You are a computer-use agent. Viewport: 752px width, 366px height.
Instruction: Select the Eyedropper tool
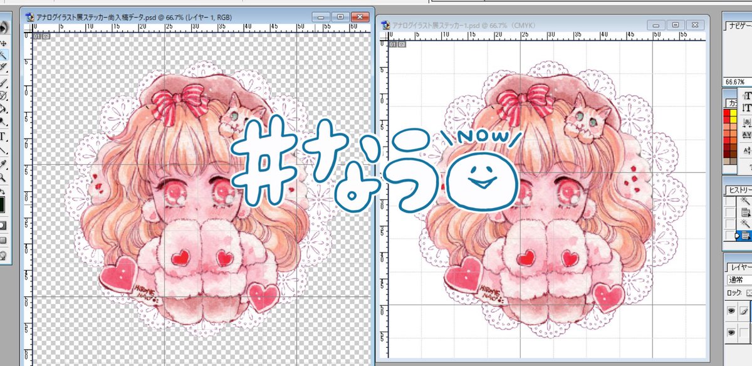pyautogui.click(x=4, y=165)
